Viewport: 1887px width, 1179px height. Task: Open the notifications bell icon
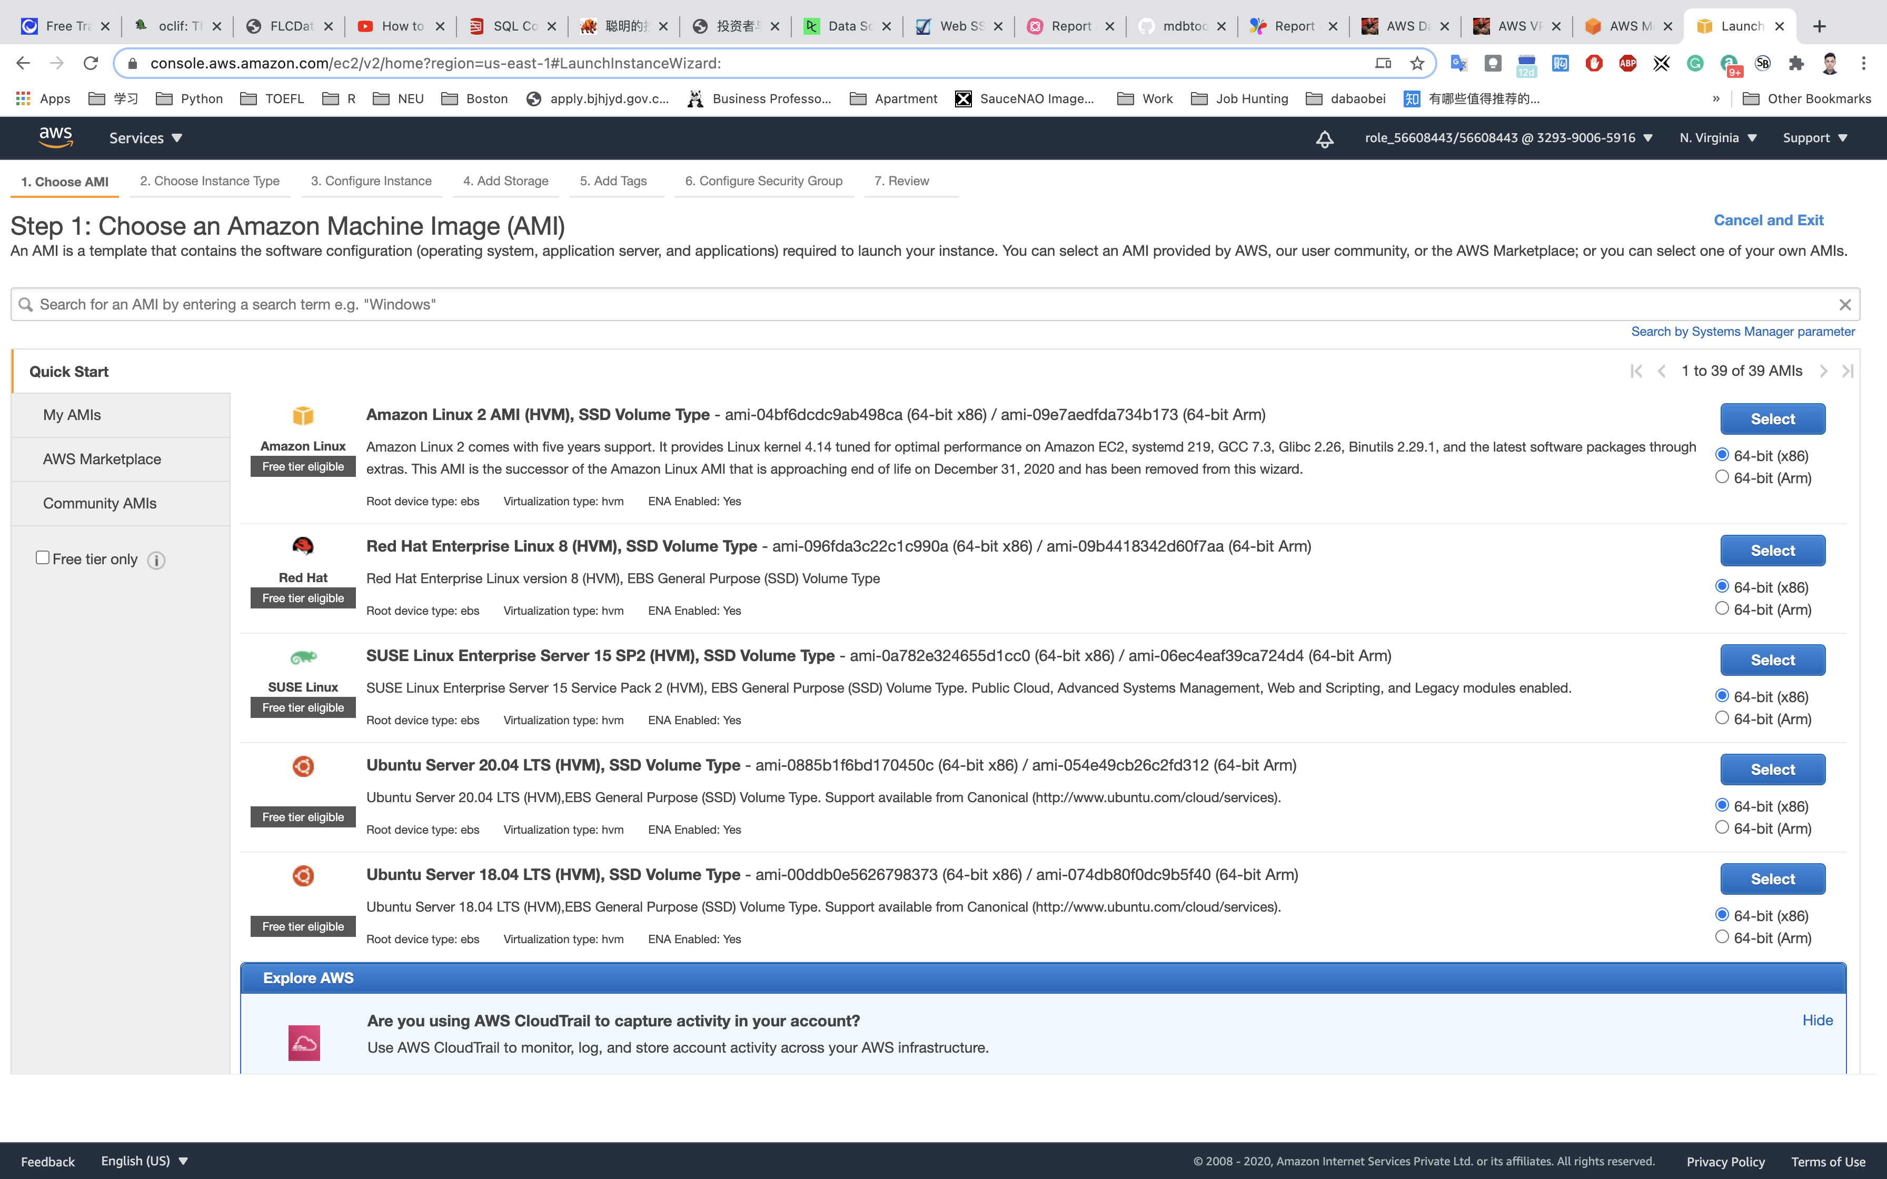tap(1324, 139)
